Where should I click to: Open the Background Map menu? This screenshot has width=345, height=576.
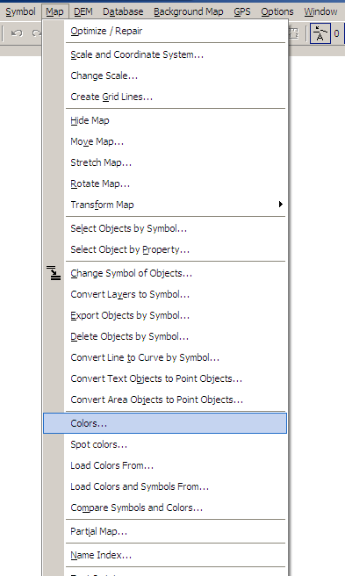click(188, 11)
